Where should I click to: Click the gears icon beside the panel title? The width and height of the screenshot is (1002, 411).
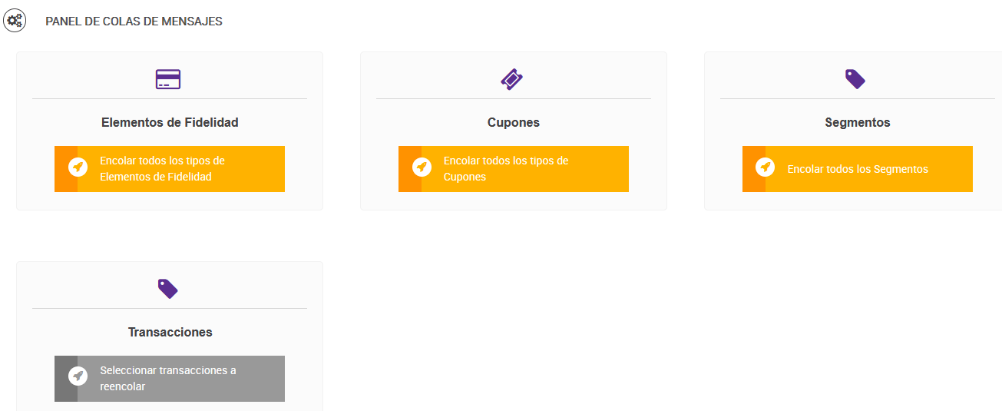click(15, 21)
